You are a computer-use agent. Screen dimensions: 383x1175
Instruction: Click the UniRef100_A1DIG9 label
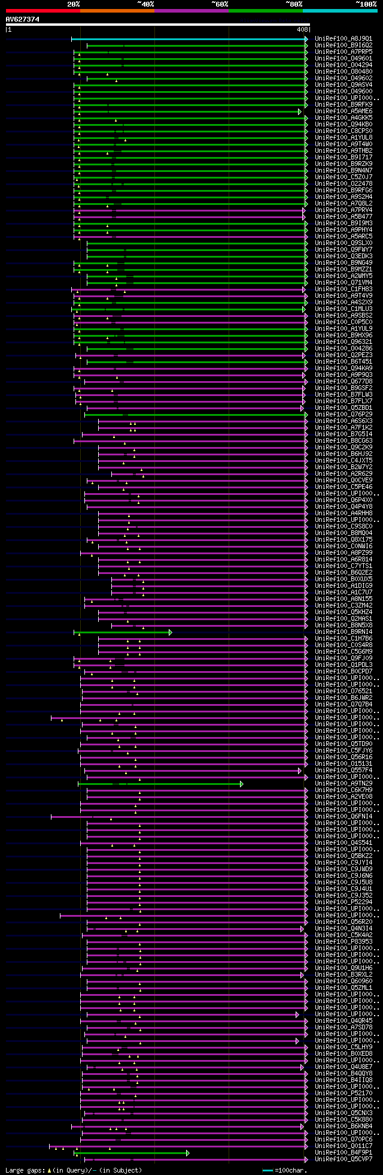344,586
